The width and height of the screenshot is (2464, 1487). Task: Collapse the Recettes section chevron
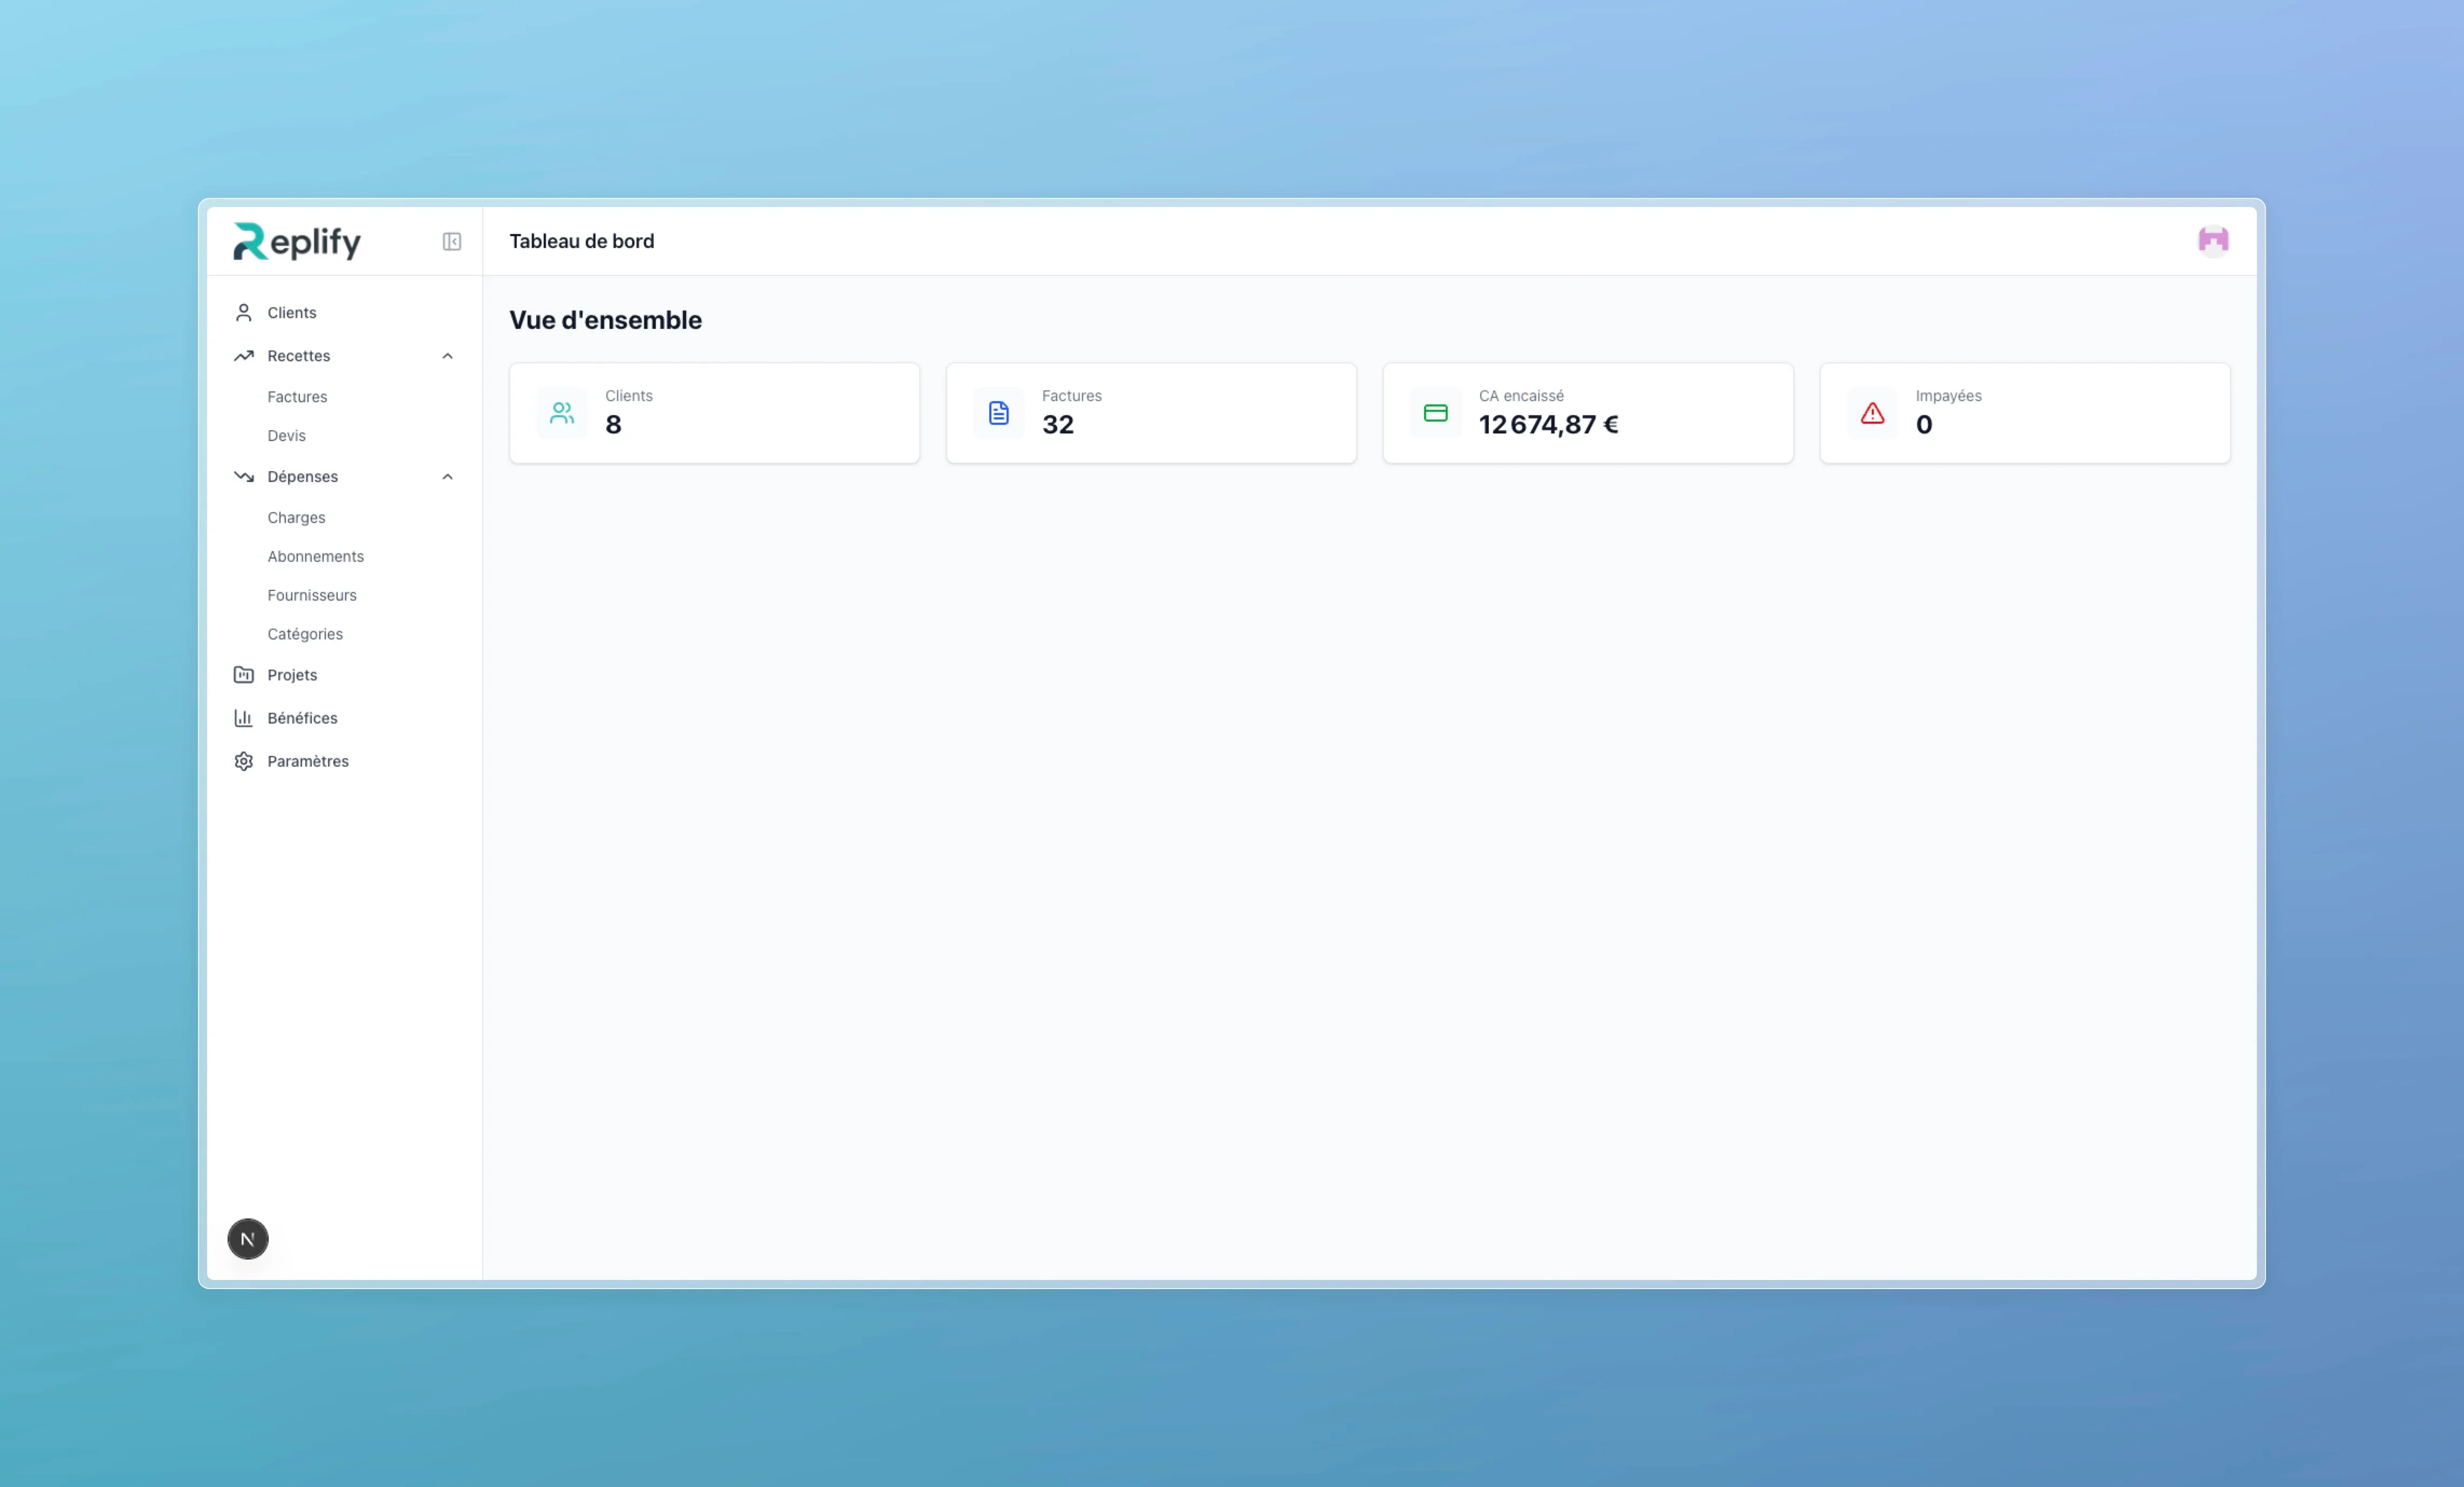447,356
